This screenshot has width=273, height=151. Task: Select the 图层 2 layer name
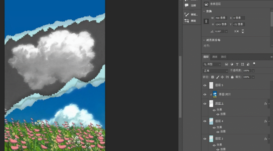tap(219, 139)
